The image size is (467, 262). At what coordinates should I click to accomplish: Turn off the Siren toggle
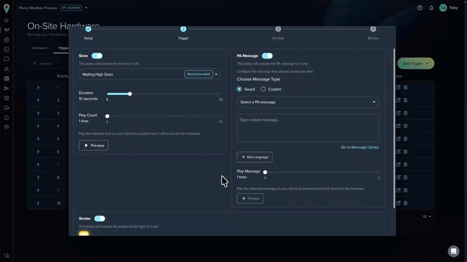97,56
